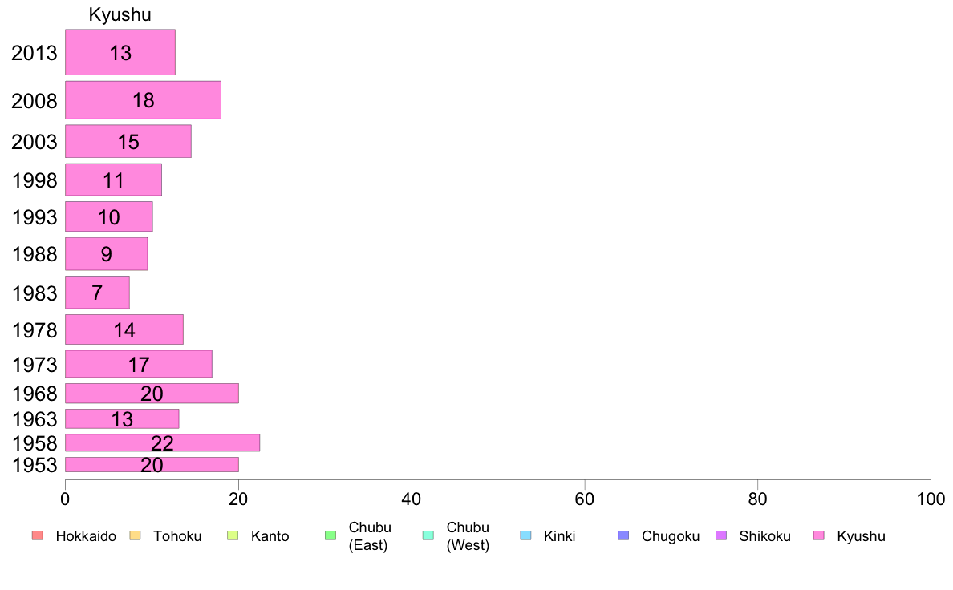Click the Chubu (East) legend swatch

(331, 535)
